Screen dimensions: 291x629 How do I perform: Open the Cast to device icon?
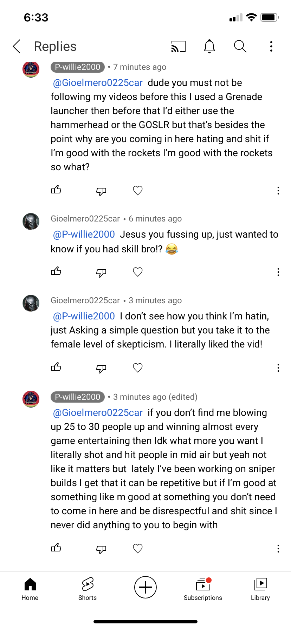pos(178,46)
